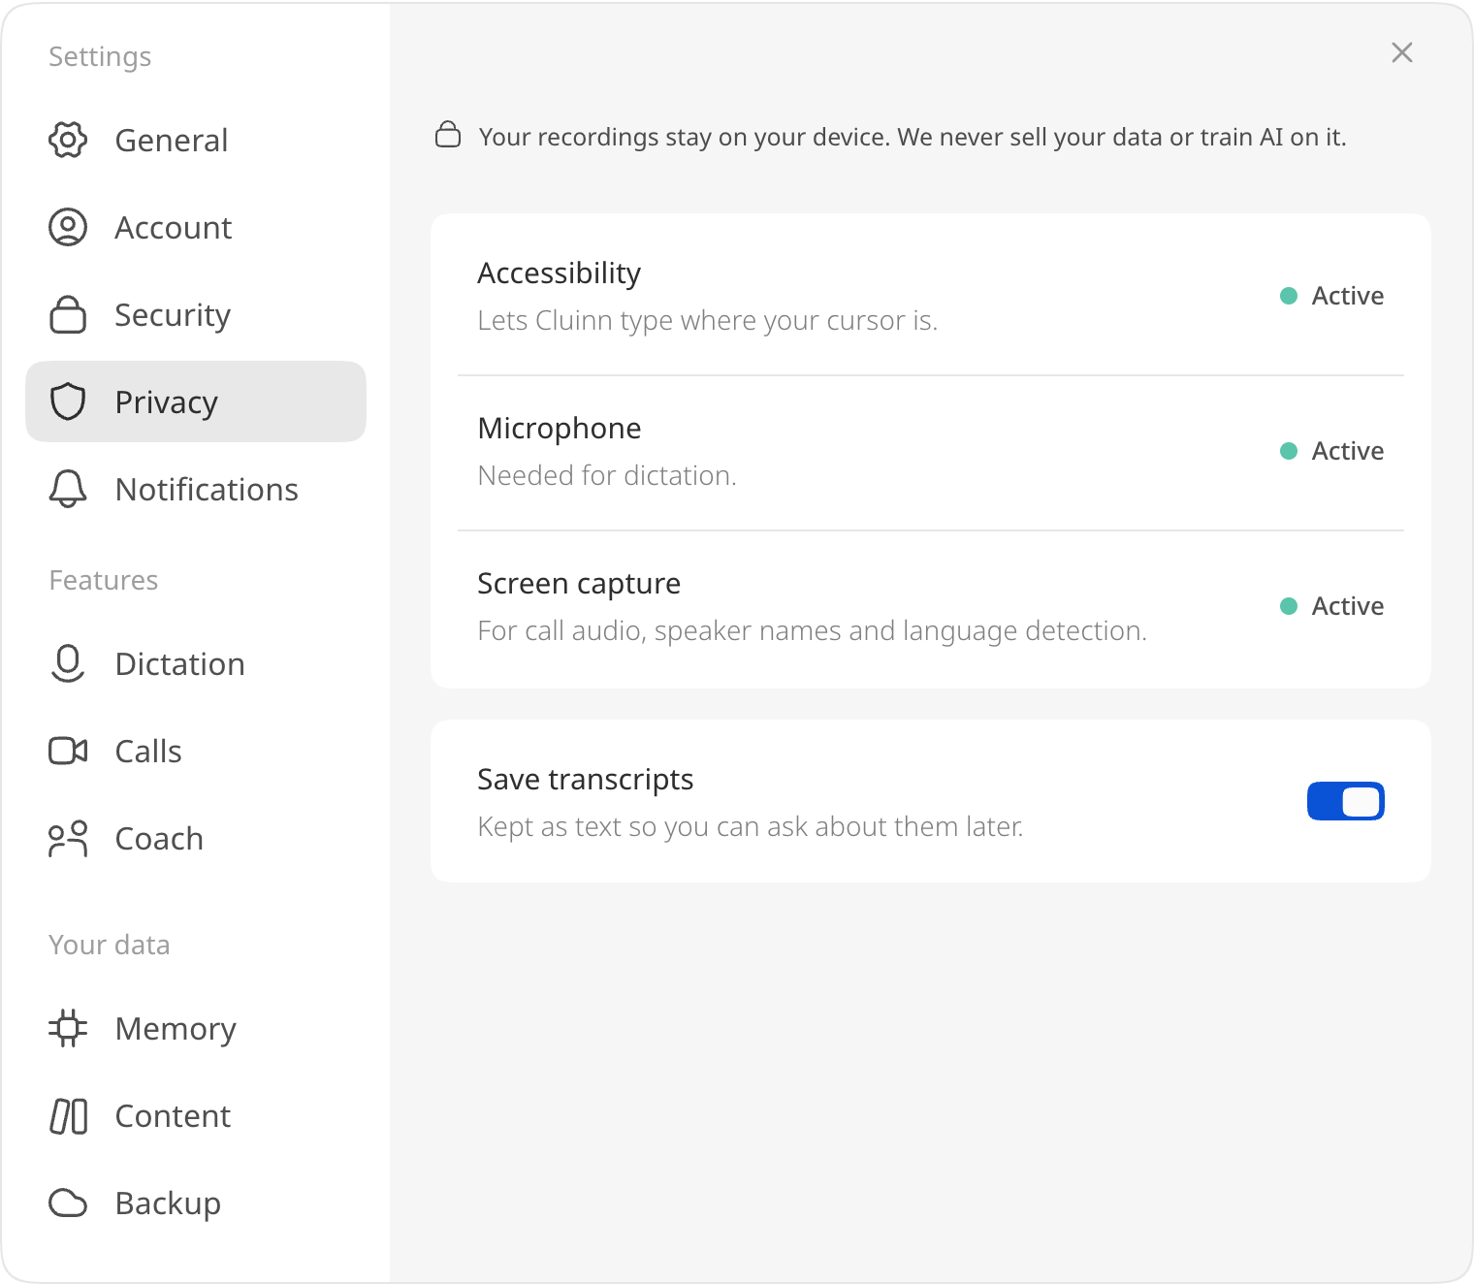Click the General gear icon
The width and height of the screenshot is (1474, 1284).
pos(68,141)
